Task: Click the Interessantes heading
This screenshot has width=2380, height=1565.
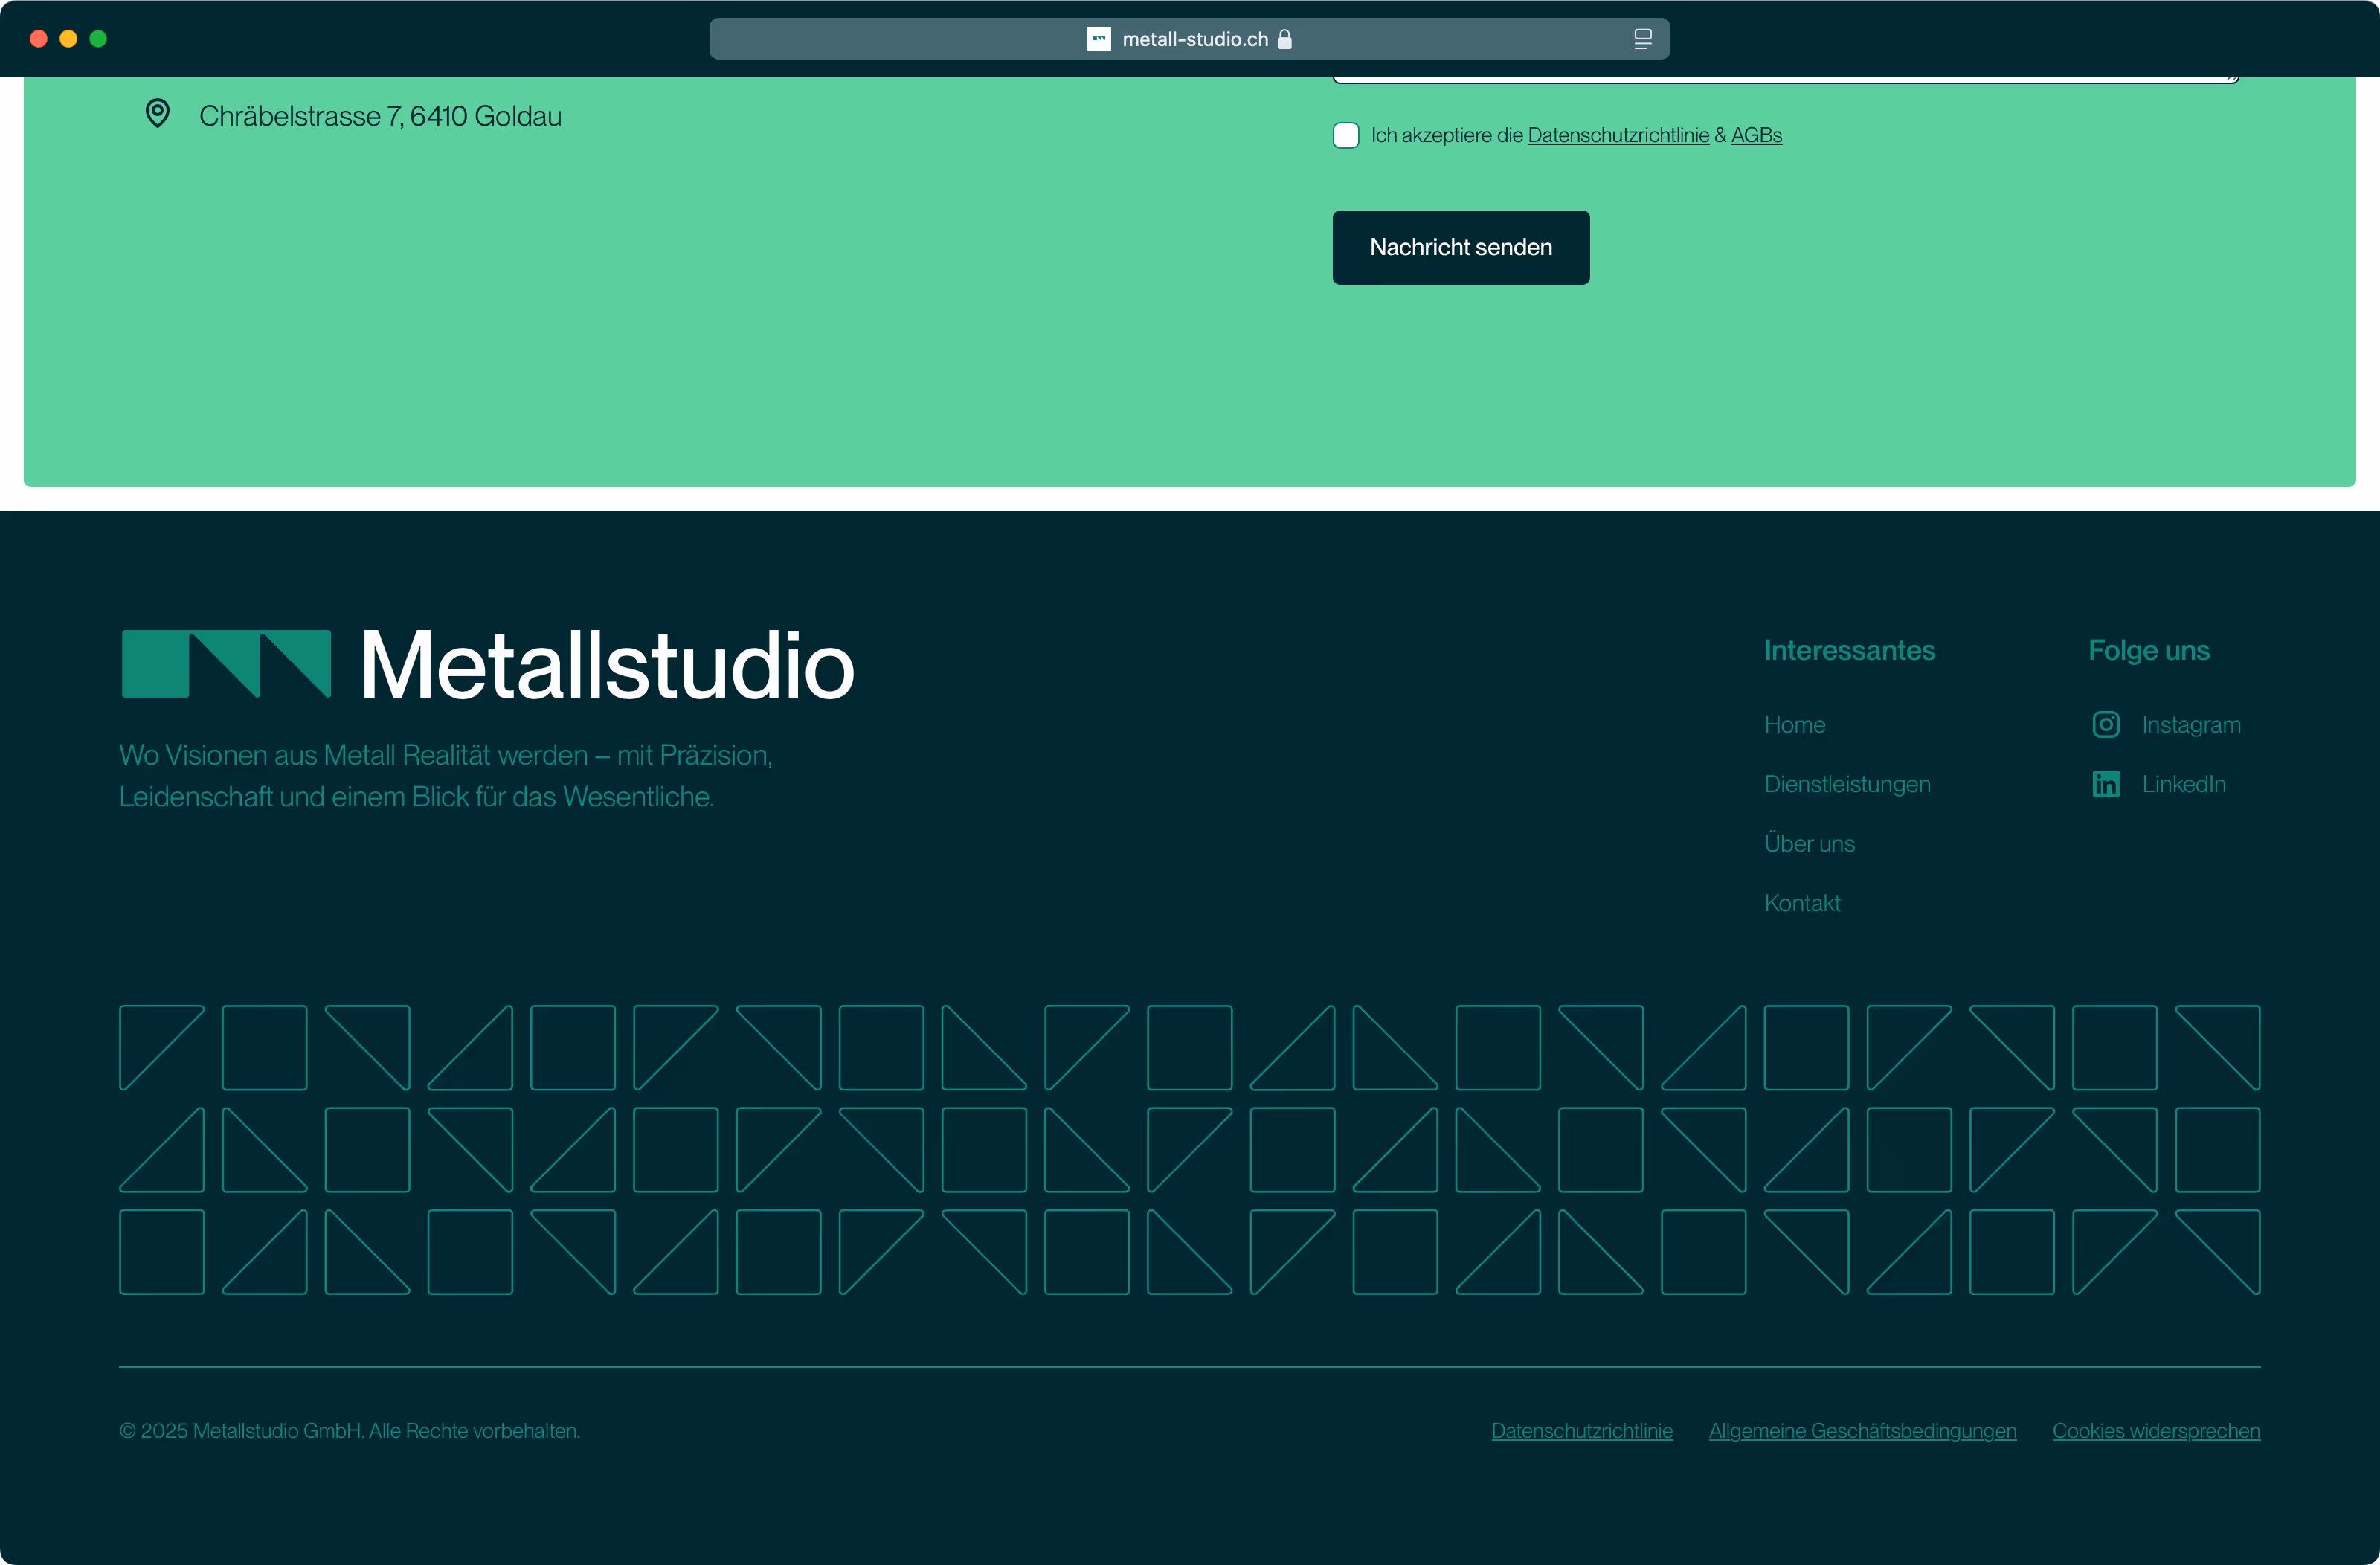Action: pyautogui.click(x=1849, y=650)
